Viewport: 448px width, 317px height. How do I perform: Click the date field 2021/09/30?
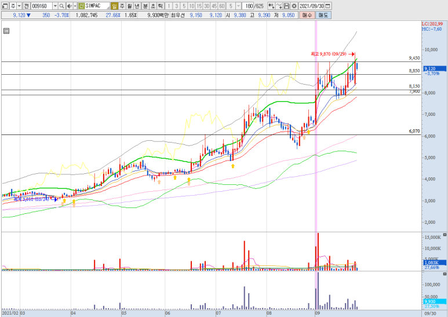[312, 6]
